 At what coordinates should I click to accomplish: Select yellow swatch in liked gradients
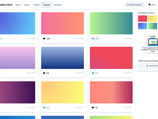(x=152, y=19)
